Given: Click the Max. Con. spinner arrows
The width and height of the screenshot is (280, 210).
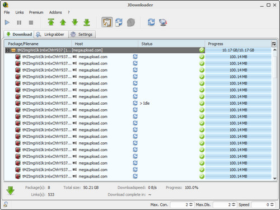Looking at the screenshot, I should 191,204.
